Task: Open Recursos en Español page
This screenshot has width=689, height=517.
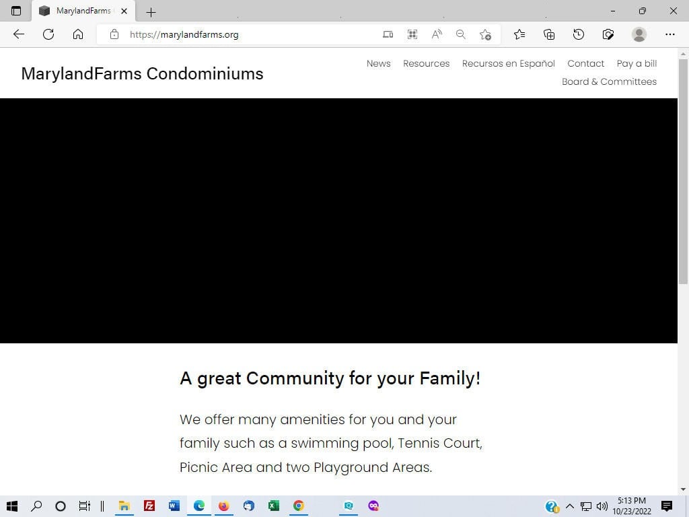Action: click(x=509, y=63)
